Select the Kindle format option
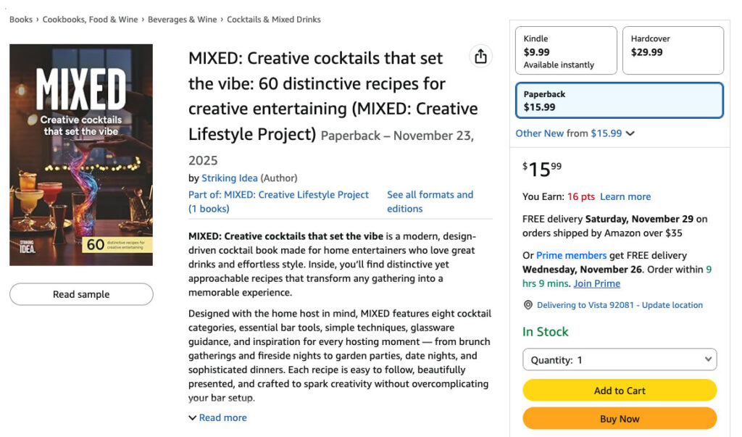Image resolution: width=742 pixels, height=437 pixels. (x=566, y=51)
